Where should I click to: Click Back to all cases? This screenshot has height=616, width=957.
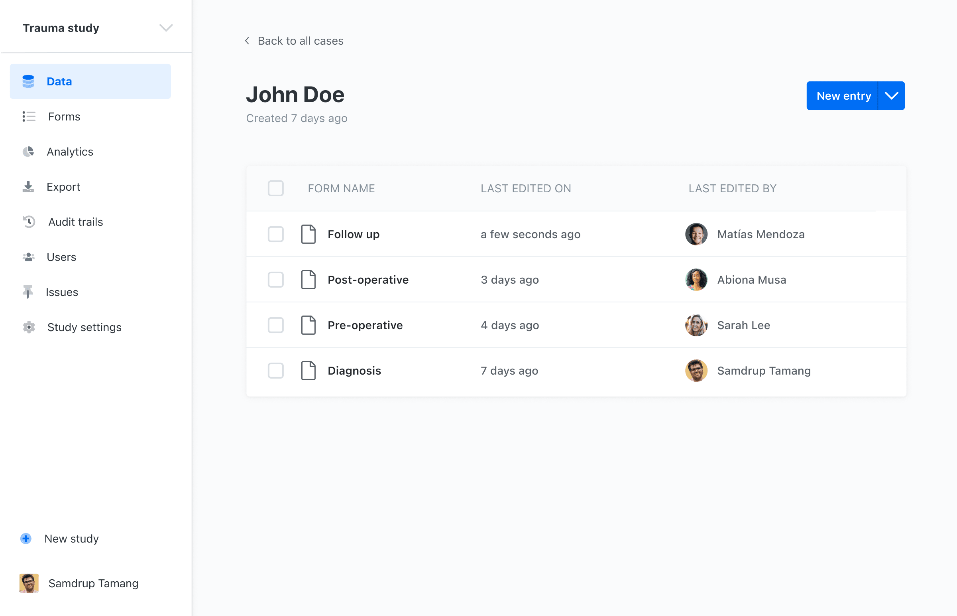click(x=301, y=40)
